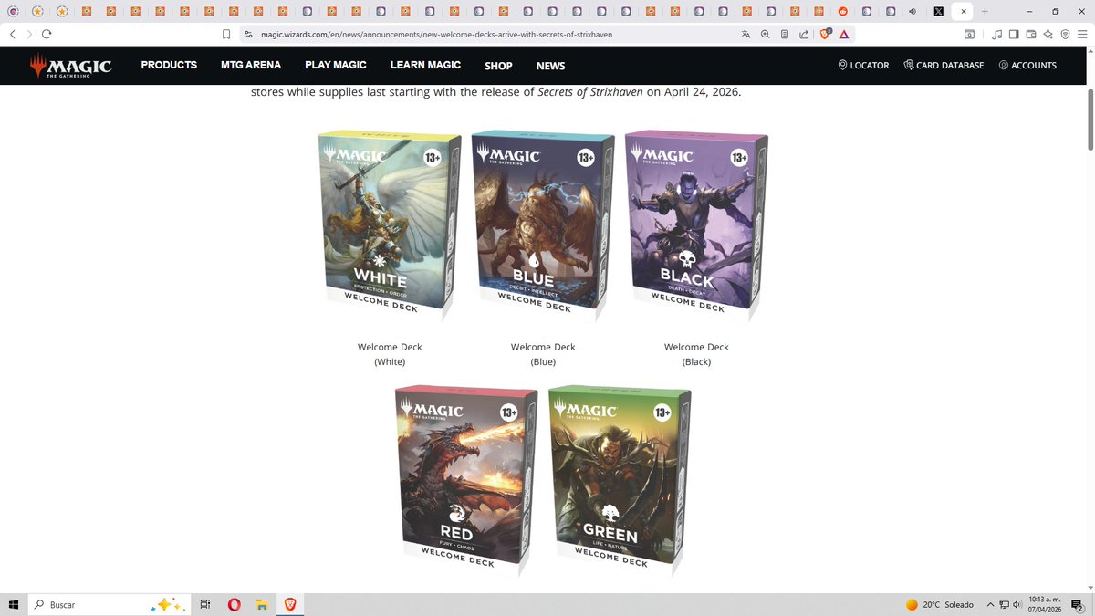Open Opera browser from the taskbar
1095x616 pixels.
coord(235,604)
